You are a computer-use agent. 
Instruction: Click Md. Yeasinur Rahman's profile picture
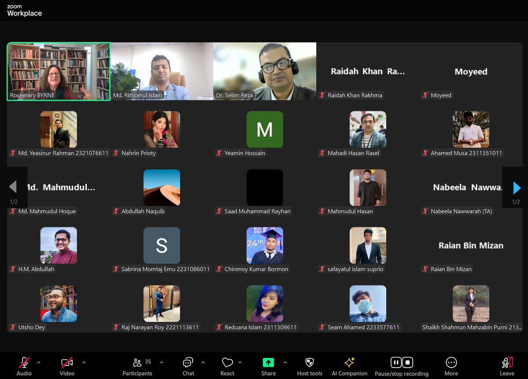point(59,129)
